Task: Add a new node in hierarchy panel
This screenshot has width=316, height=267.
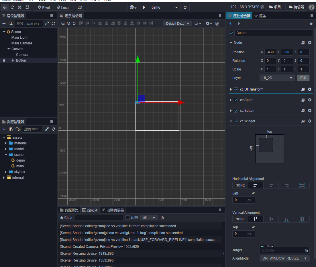Action: [4, 23]
